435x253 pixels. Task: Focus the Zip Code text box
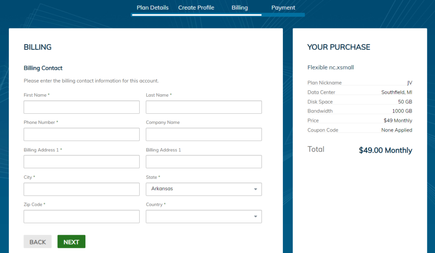click(82, 216)
